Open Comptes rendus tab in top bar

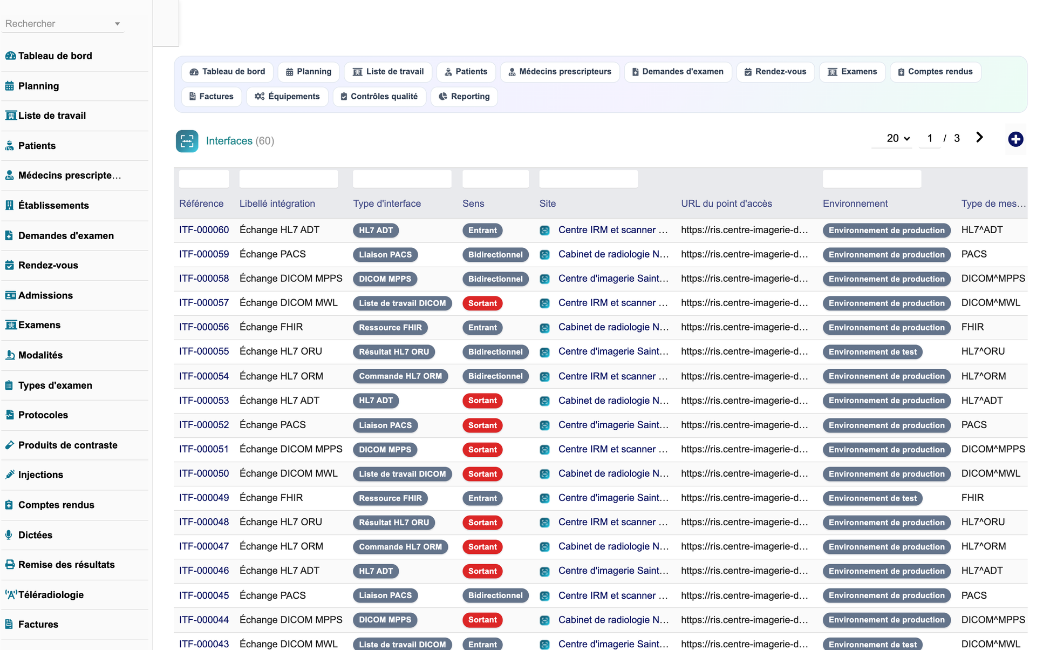(936, 72)
